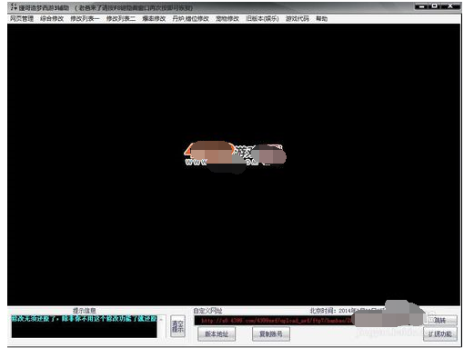Image resolution: width=474 pixels, height=348 pixels.
Task: Click the 清空提示 button
Action: point(177,326)
